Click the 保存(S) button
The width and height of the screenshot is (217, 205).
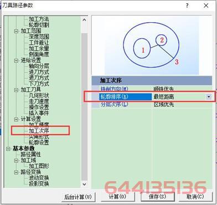[157, 197]
